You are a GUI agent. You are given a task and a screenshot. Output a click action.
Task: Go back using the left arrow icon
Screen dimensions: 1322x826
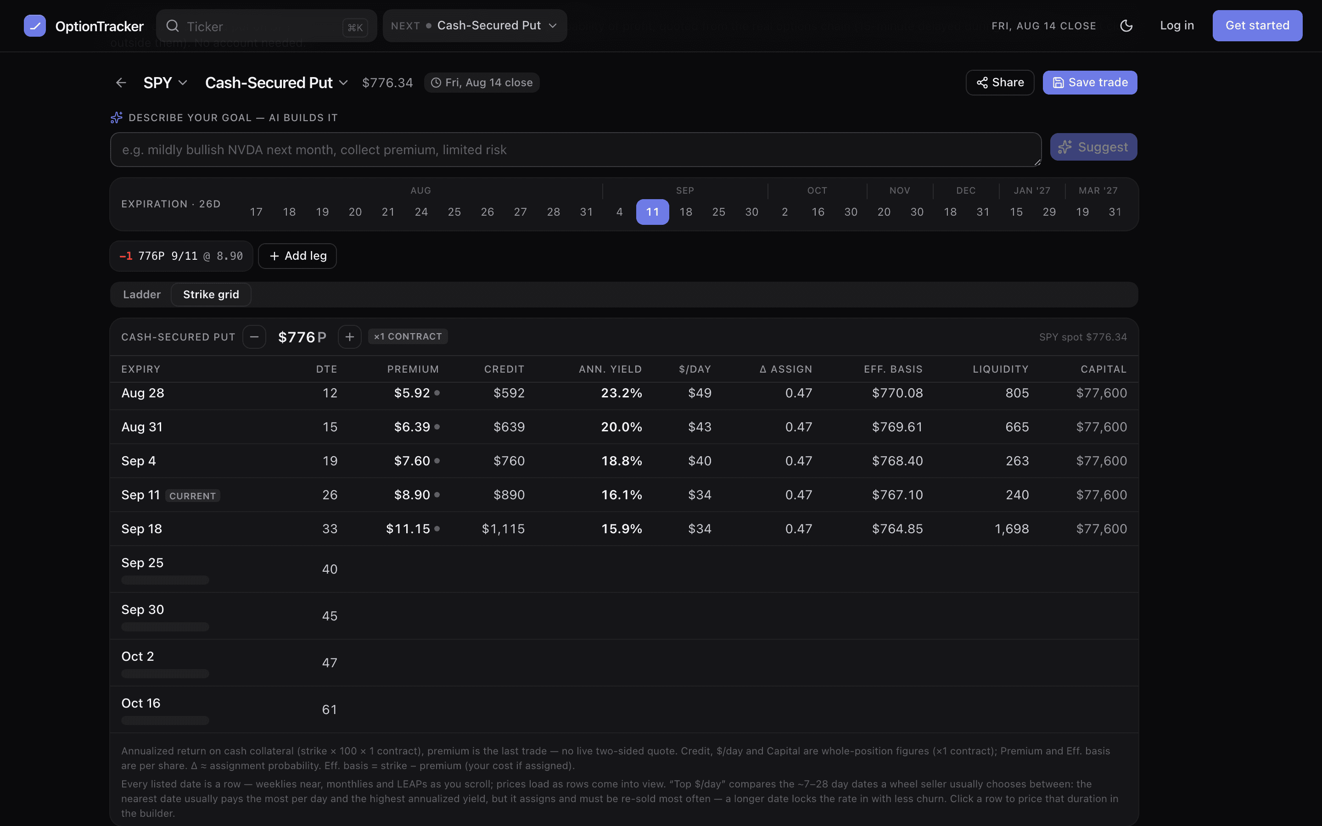click(x=121, y=83)
